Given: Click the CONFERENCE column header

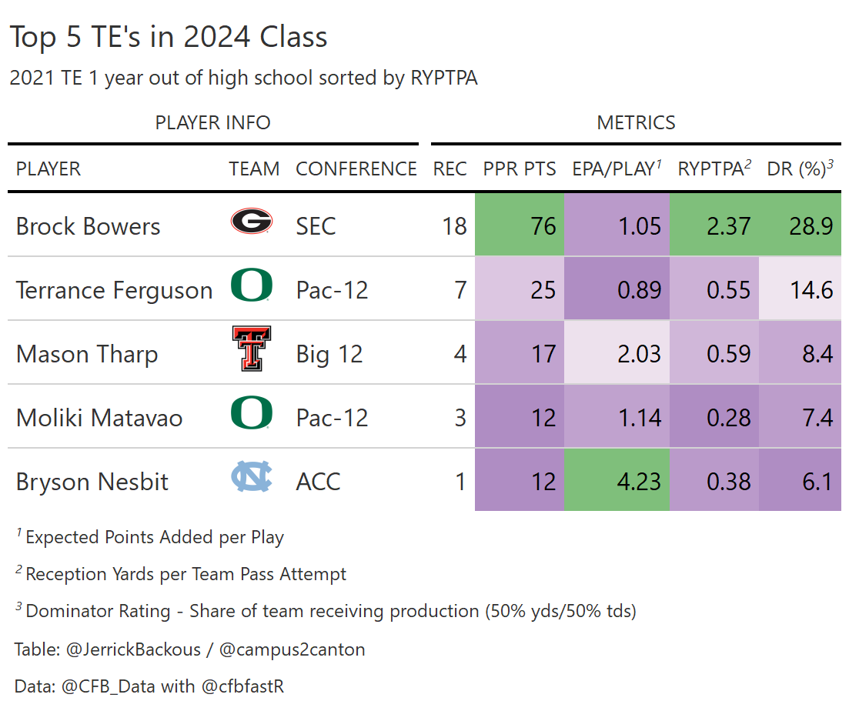Looking at the screenshot, I should (x=356, y=169).
